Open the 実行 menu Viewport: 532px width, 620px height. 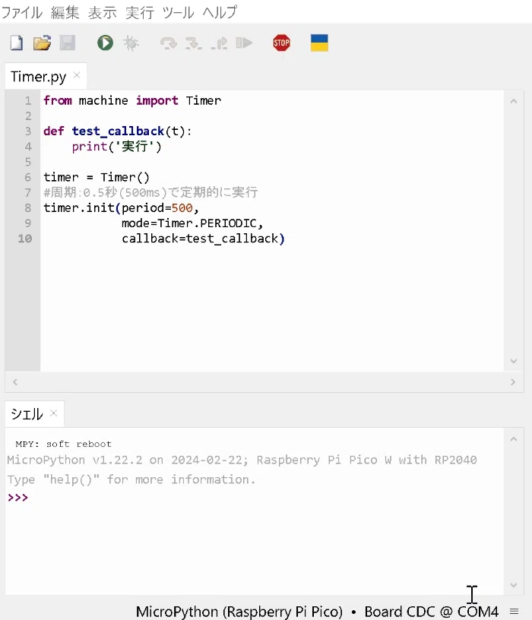(140, 13)
